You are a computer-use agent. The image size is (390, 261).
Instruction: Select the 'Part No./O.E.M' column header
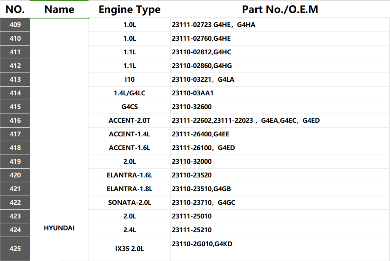pyautogui.click(x=280, y=9)
